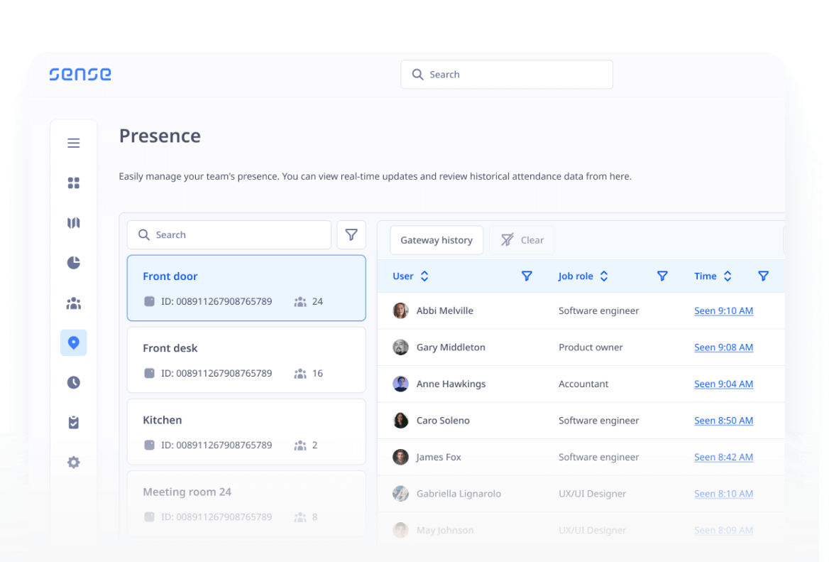
Task: Open the dashboard grid icon
Action: point(73,183)
